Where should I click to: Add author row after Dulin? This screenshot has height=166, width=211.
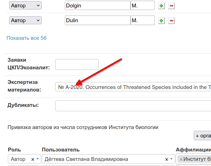(x=161, y=21)
